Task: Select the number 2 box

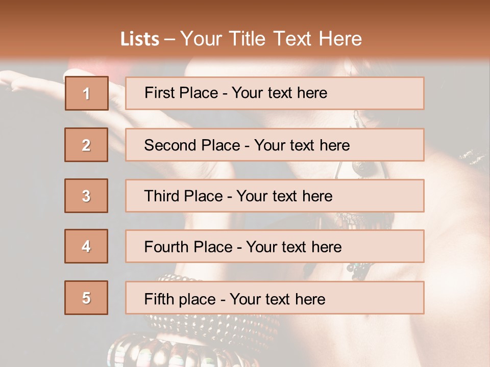Action: coord(86,145)
